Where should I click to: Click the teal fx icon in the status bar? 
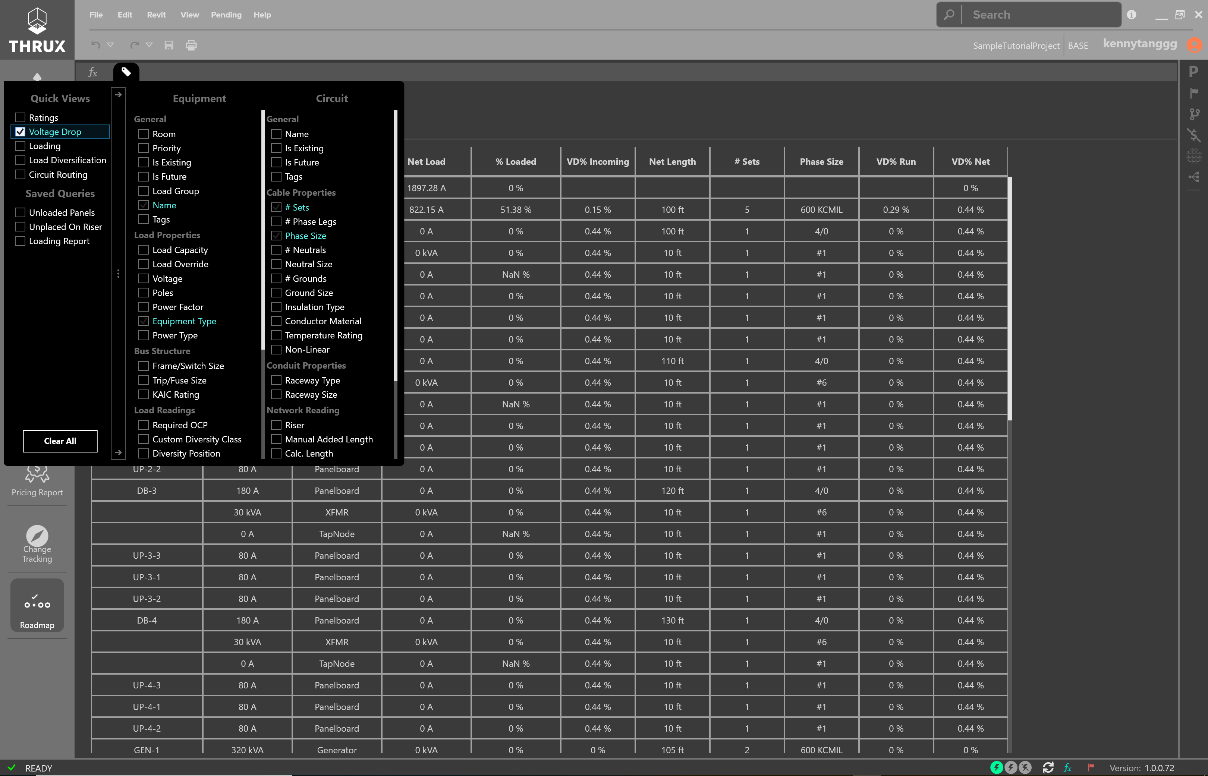(1067, 767)
